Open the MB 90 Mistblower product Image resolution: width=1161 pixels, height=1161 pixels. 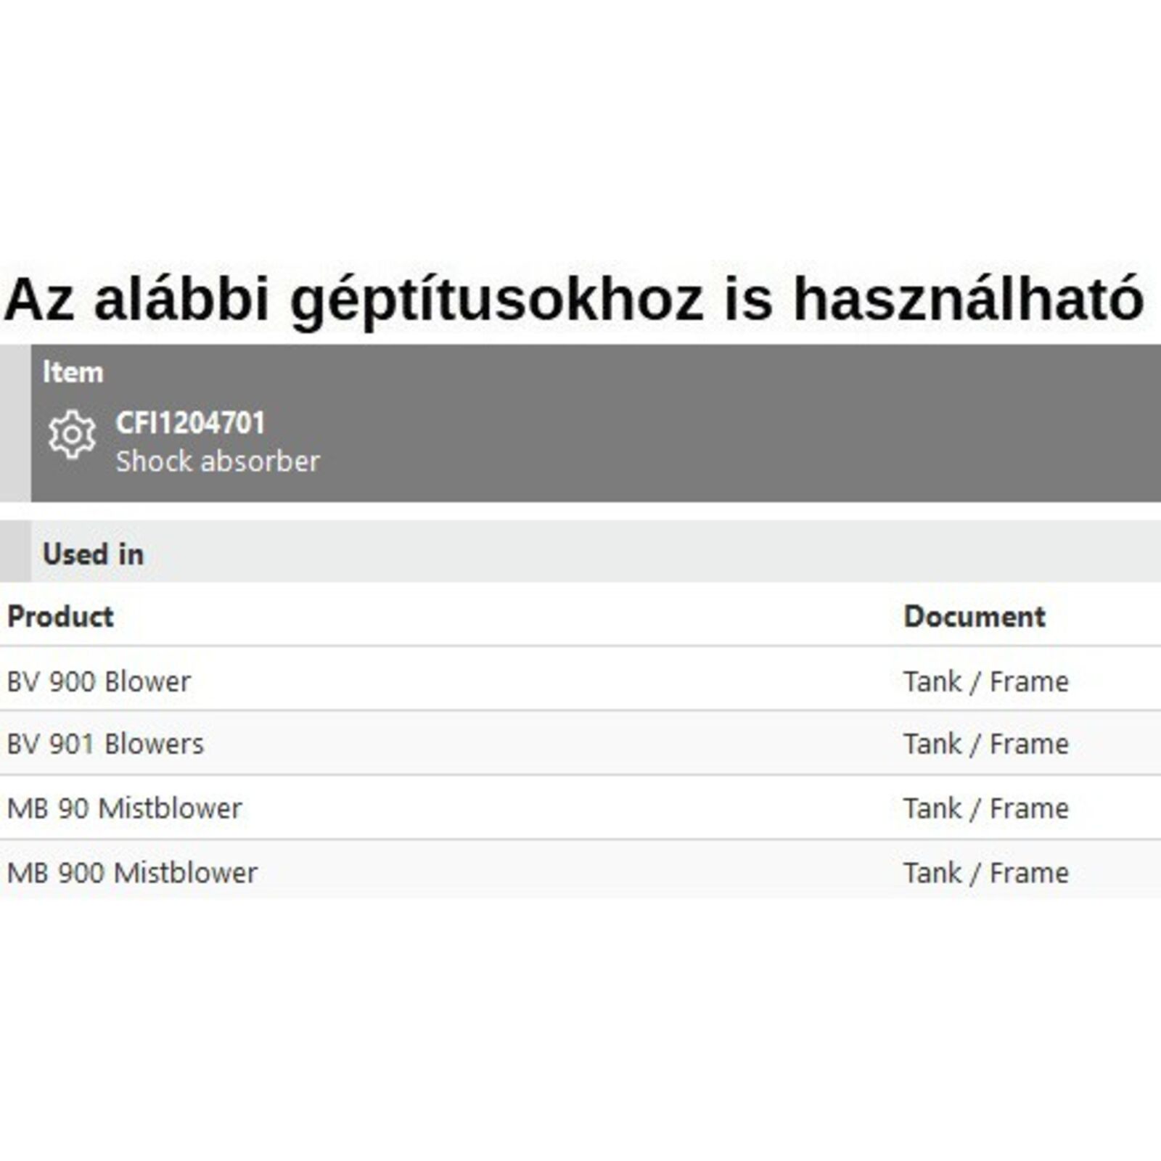124,808
